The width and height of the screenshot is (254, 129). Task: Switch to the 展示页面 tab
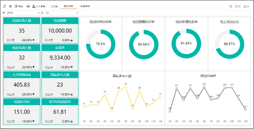[x=68, y=6]
